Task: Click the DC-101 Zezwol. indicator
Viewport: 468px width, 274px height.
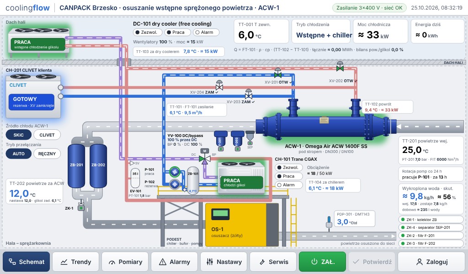Action: click(x=148, y=32)
